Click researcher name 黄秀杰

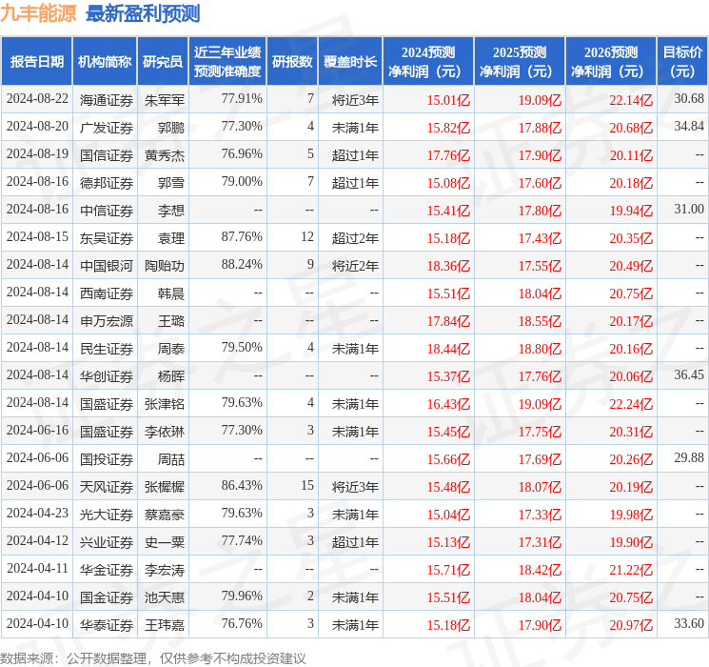pos(165,155)
